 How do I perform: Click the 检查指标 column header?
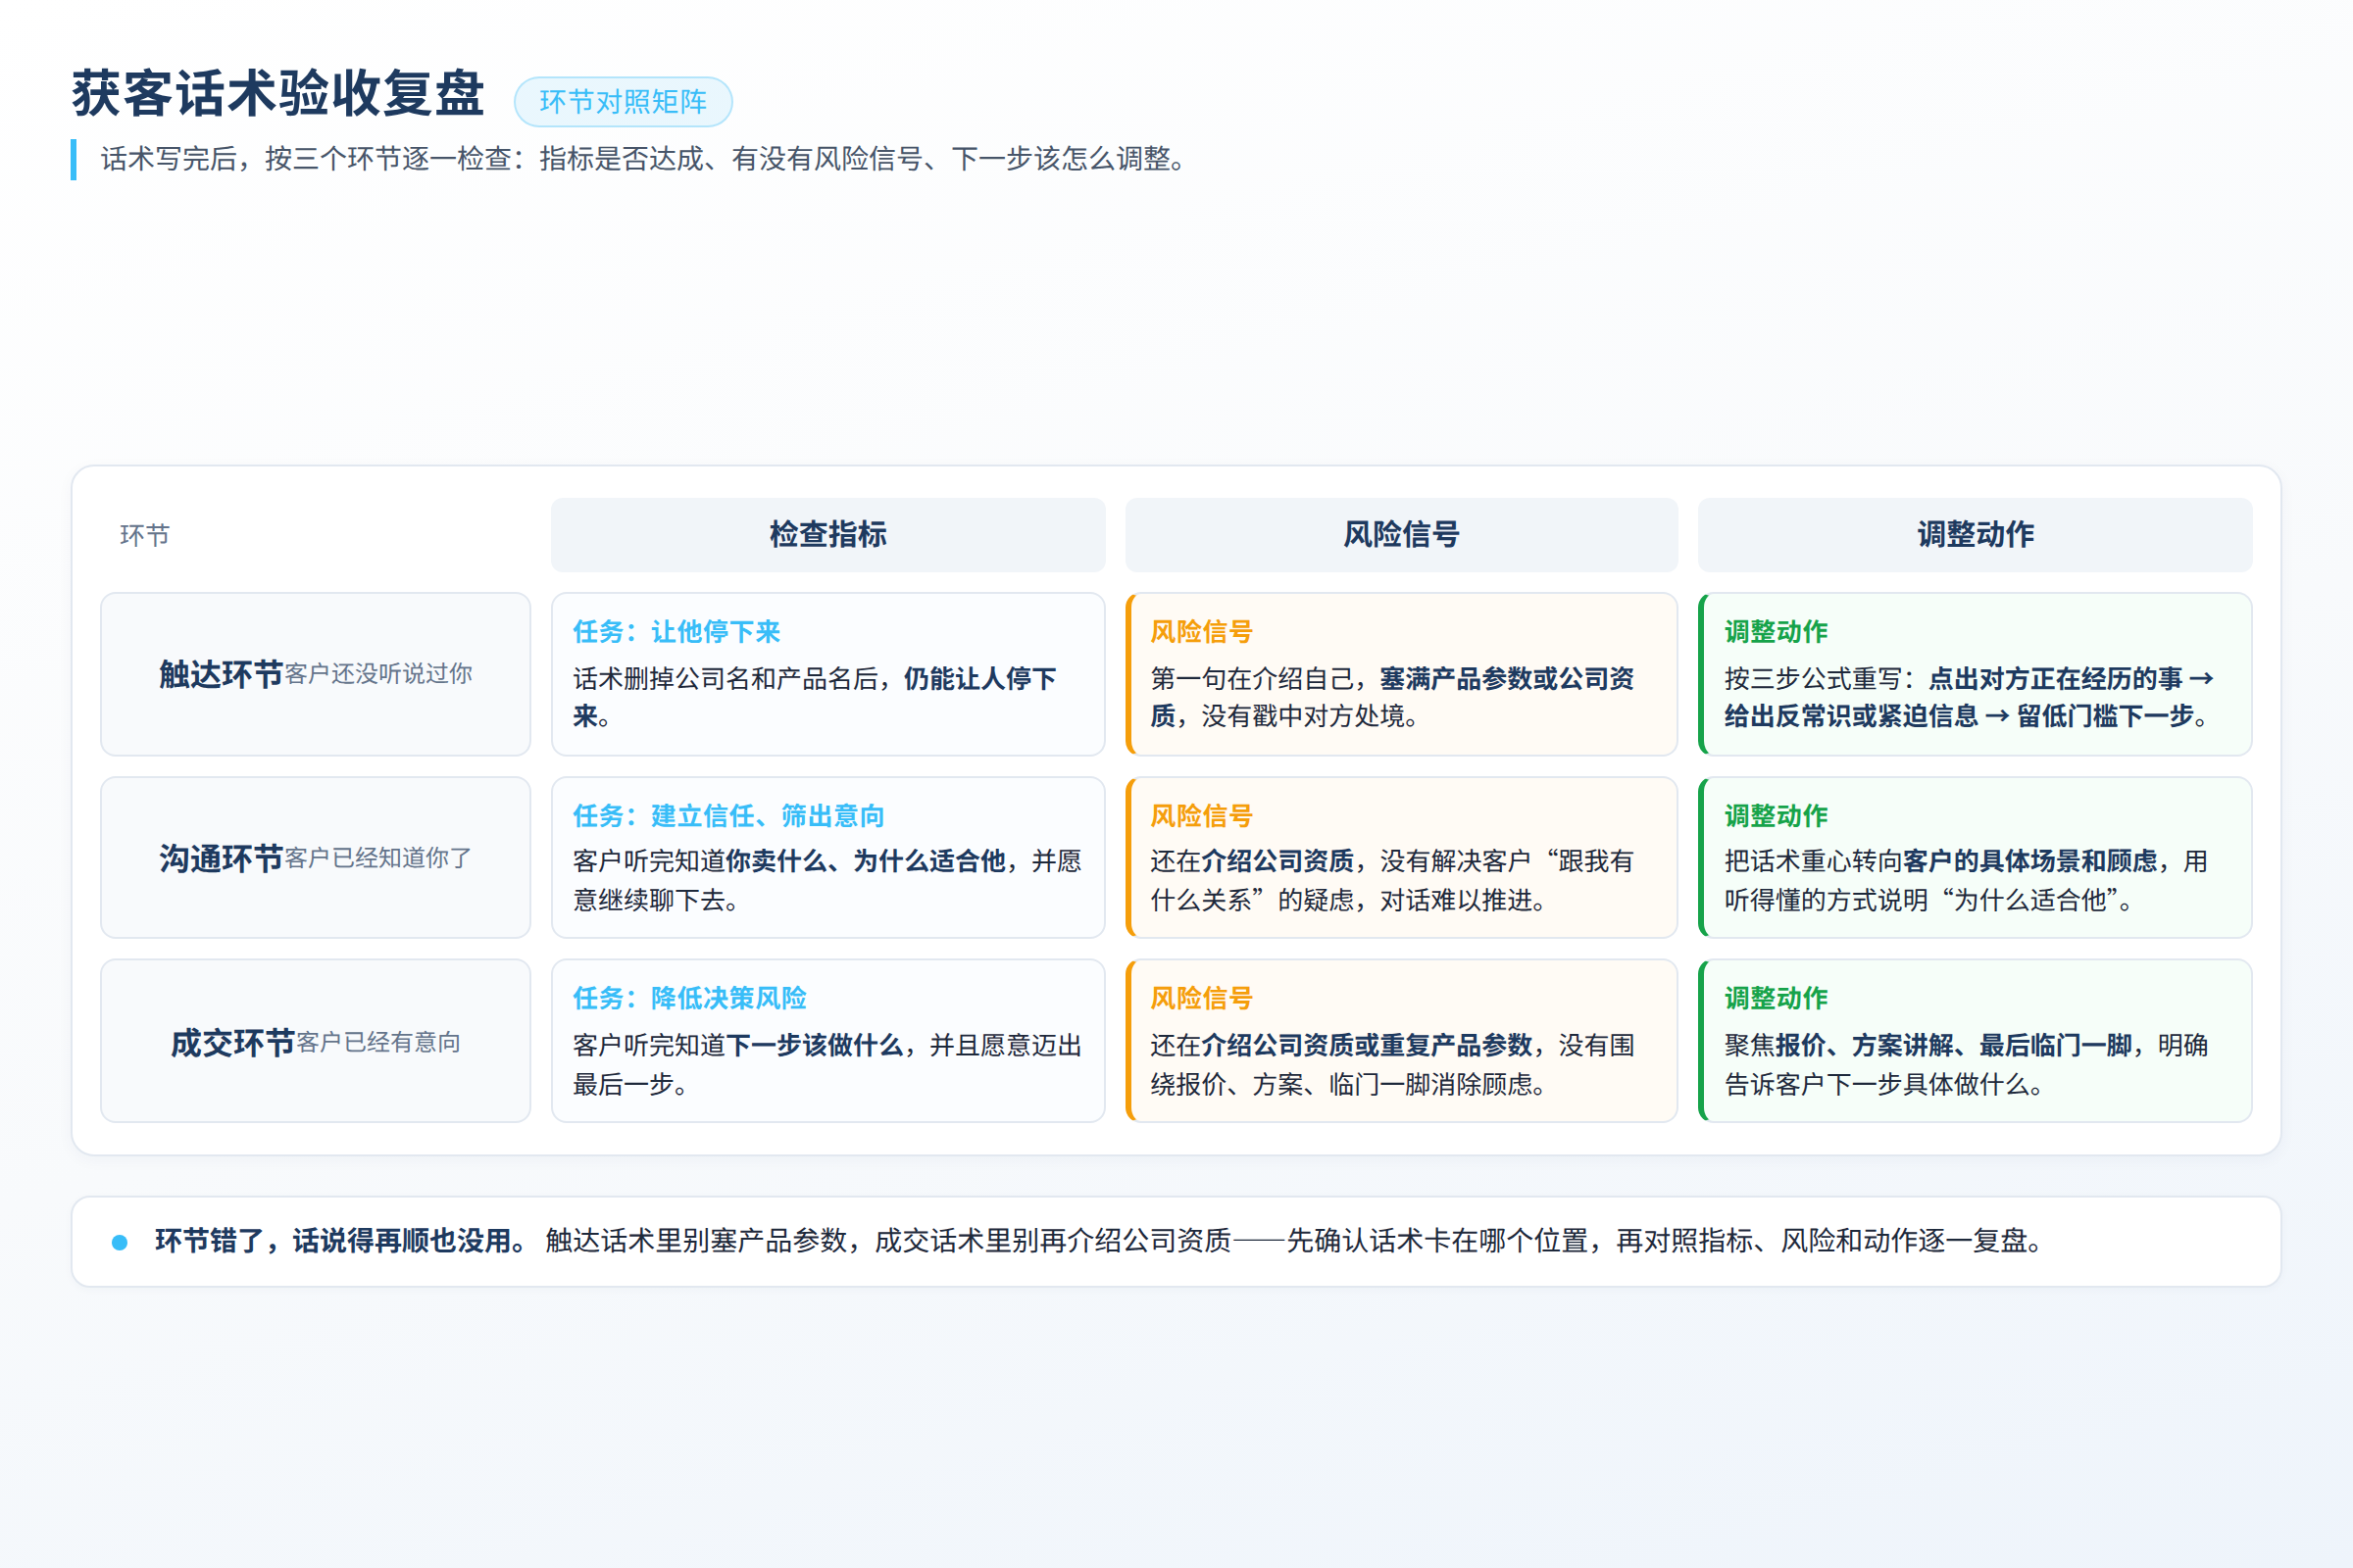point(827,534)
